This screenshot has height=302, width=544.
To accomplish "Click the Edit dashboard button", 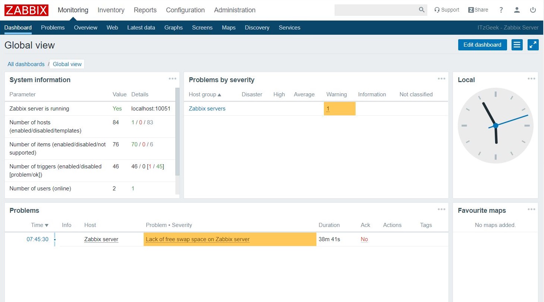I will [482, 45].
